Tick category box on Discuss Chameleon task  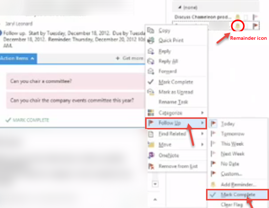click(x=246, y=17)
